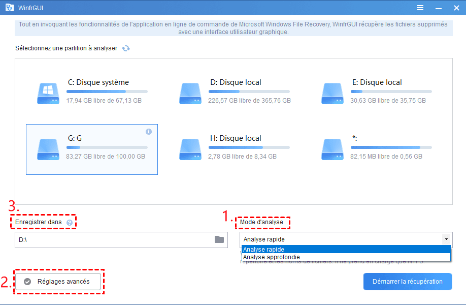Click the E: drive usage bar
This screenshot has height=305, width=466.
tap(391, 91)
